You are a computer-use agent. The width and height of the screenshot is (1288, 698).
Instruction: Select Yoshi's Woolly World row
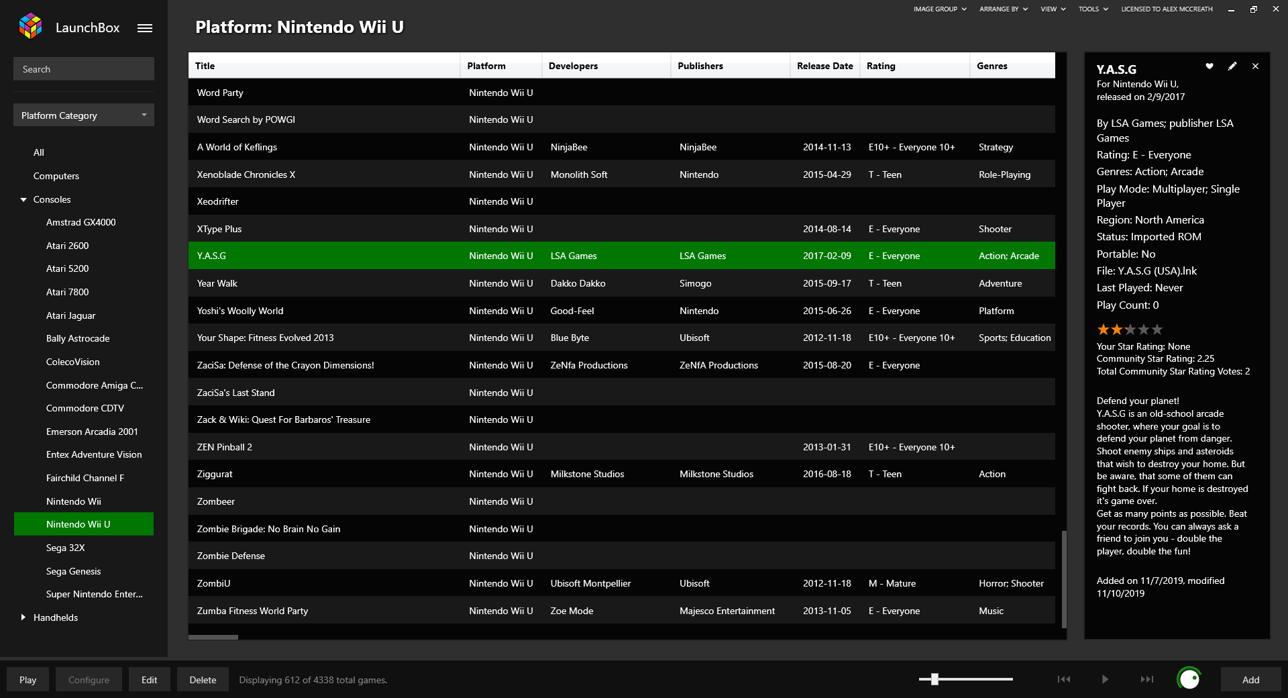click(x=622, y=311)
